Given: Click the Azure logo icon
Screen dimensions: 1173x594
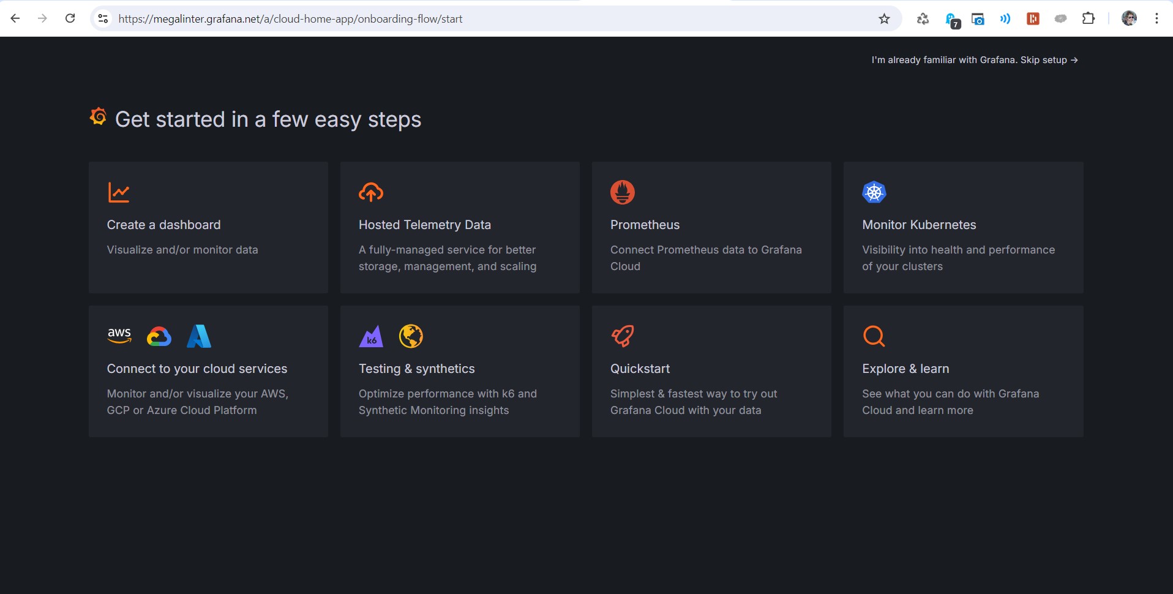Looking at the screenshot, I should [199, 336].
